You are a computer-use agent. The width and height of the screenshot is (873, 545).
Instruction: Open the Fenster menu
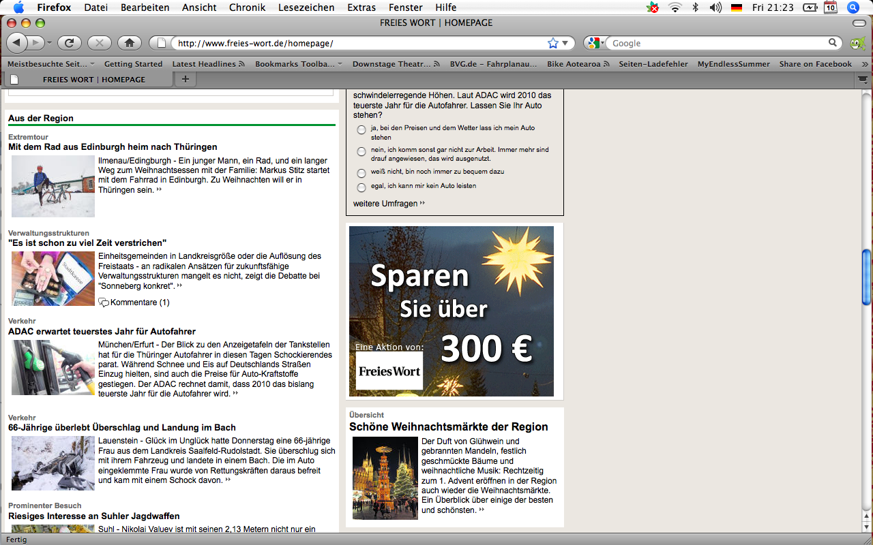click(406, 7)
